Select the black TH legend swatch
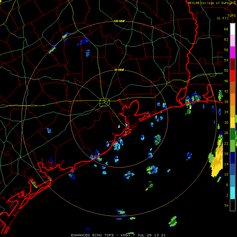237x237 pixels. [233, 205]
